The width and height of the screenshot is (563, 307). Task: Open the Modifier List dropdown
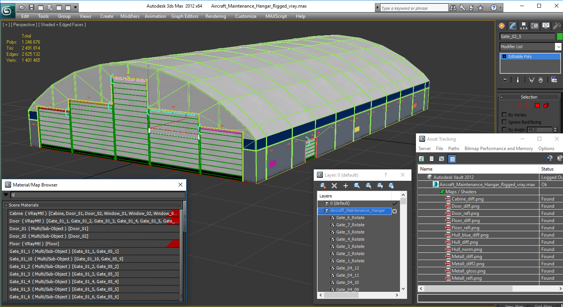[x=558, y=47]
